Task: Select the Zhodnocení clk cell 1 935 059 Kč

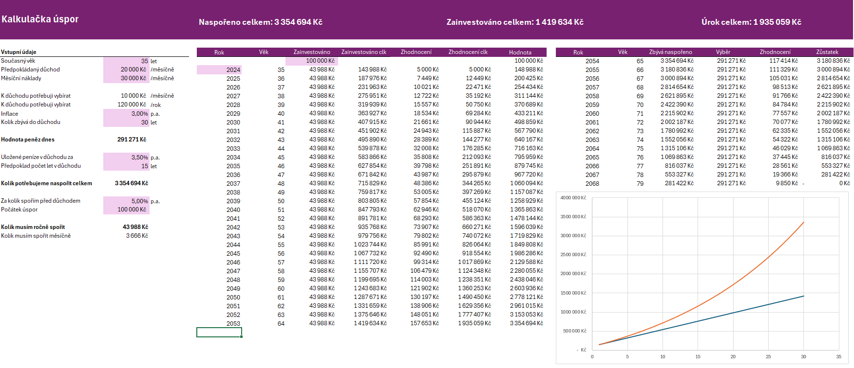Action: [474, 323]
